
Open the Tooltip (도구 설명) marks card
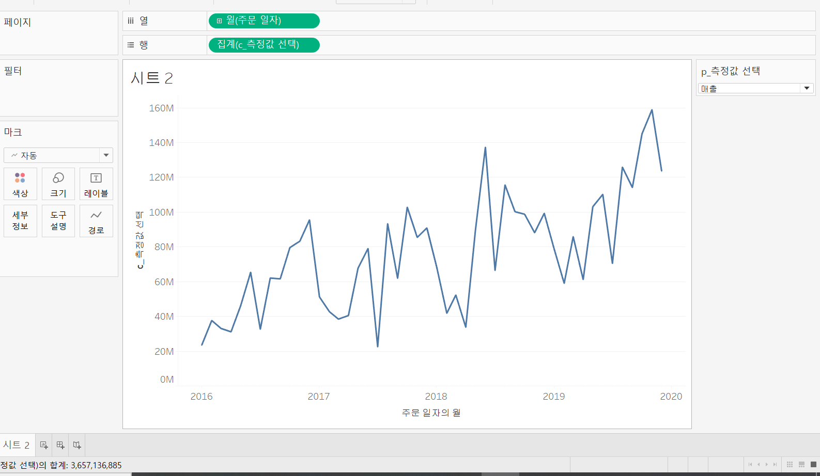[x=58, y=221]
